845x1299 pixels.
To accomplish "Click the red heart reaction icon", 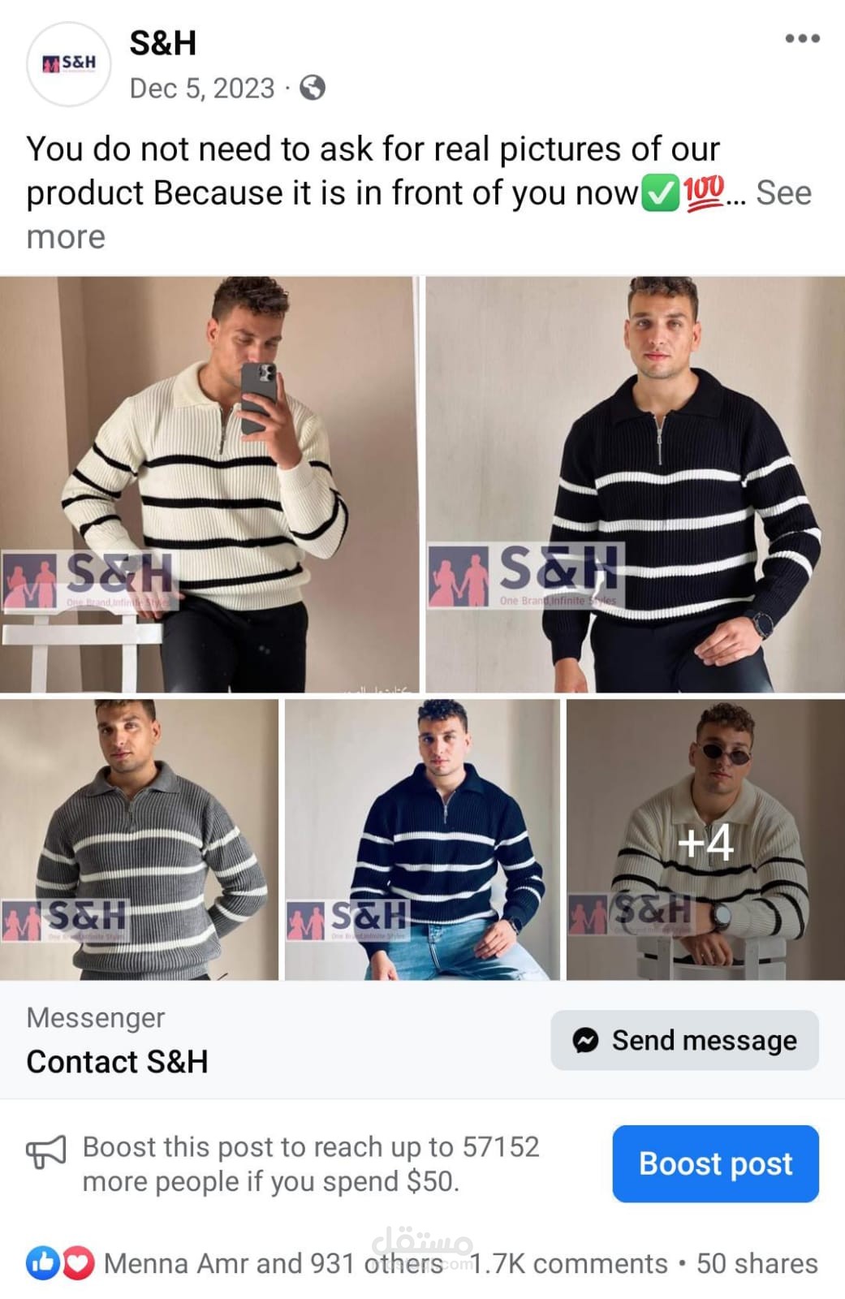I will pyautogui.click(x=78, y=1263).
